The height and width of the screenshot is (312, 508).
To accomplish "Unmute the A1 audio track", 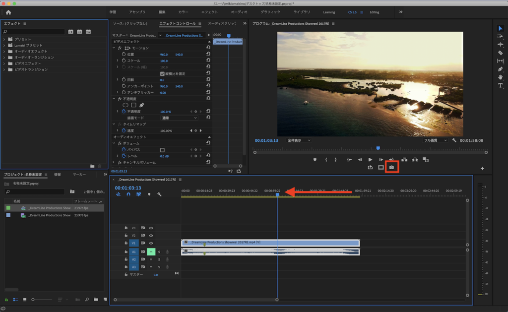I will click(x=151, y=252).
